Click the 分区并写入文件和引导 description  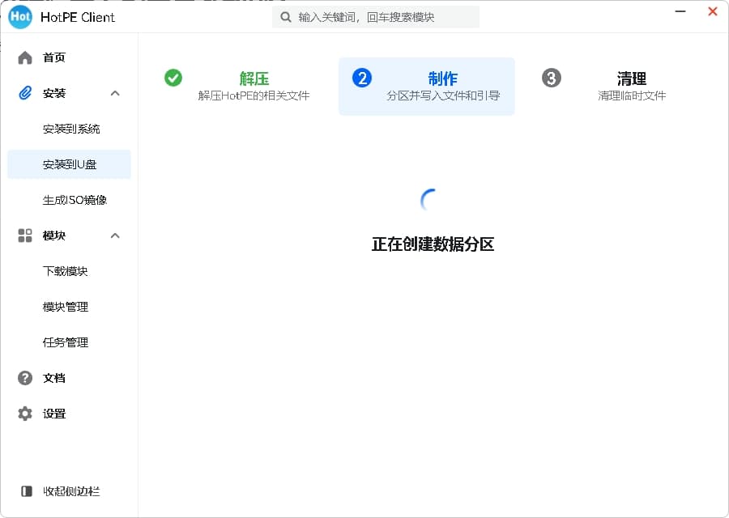click(x=443, y=96)
